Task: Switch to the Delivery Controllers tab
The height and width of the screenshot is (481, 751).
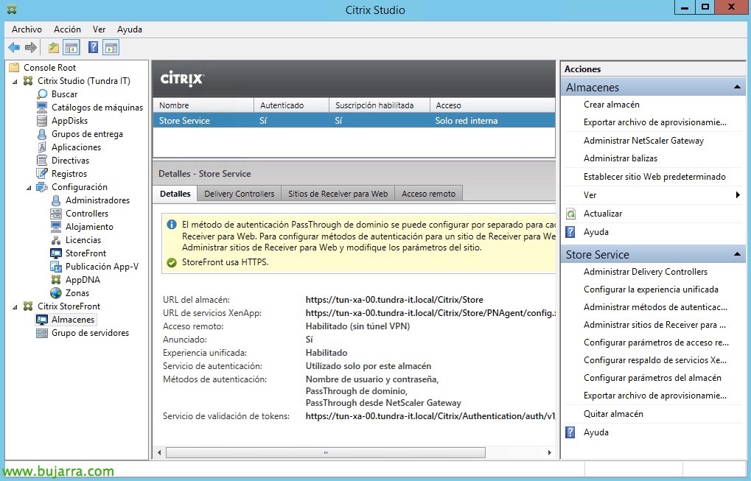Action: (x=240, y=193)
